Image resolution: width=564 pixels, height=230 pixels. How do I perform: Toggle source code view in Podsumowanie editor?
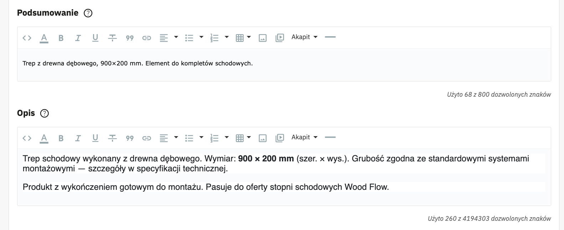coord(27,38)
